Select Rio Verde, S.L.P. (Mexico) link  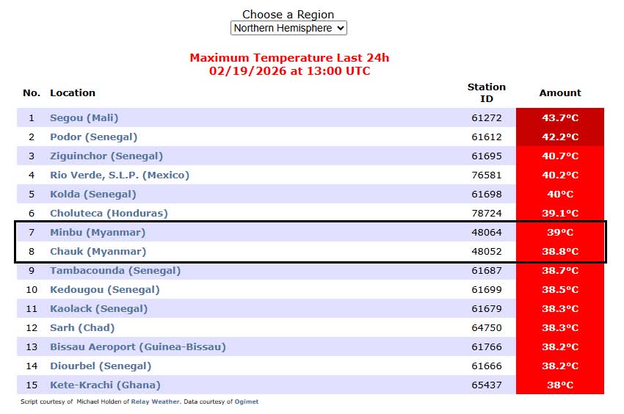pyautogui.click(x=120, y=175)
